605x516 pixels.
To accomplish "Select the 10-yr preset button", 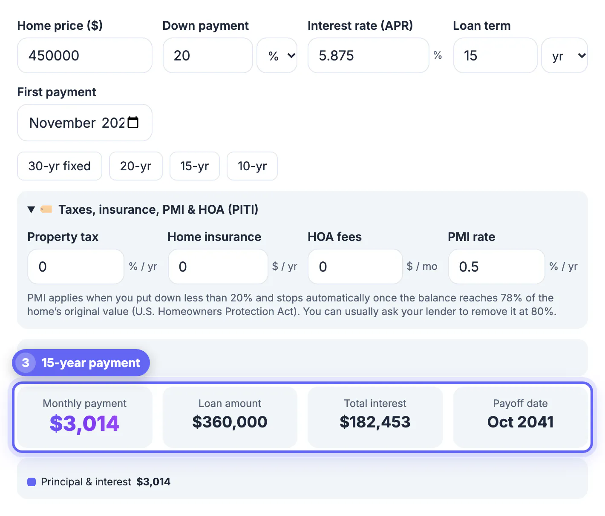I will click(x=252, y=166).
